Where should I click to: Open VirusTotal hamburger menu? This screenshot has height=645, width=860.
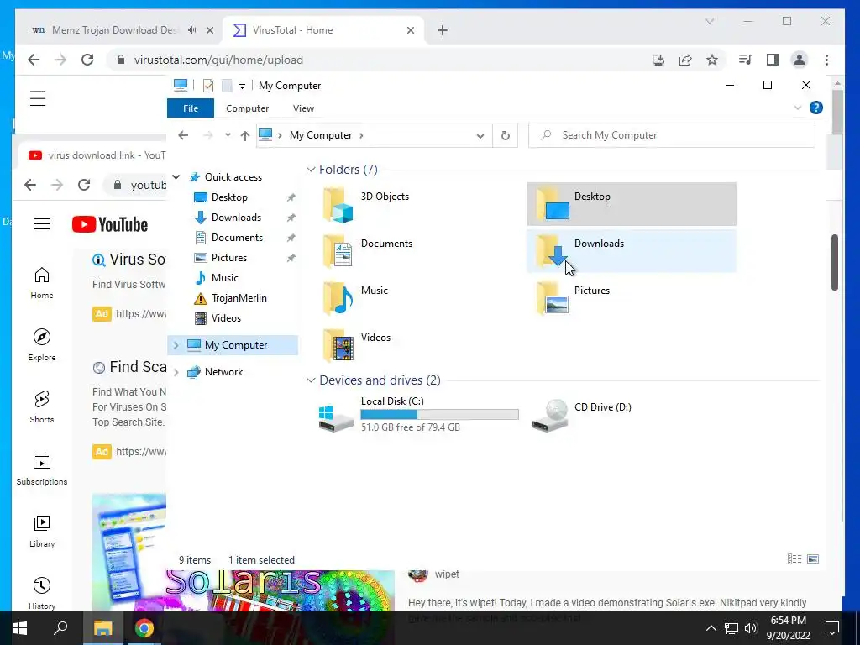tap(38, 99)
